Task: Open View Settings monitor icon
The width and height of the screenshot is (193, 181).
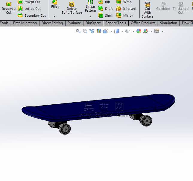Action: [157, 31]
